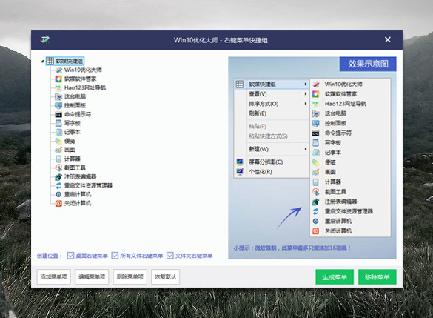This screenshot has width=433, height=318.
Task: Select the 关闭计算机 icon in the tree
Action: pos(58,203)
